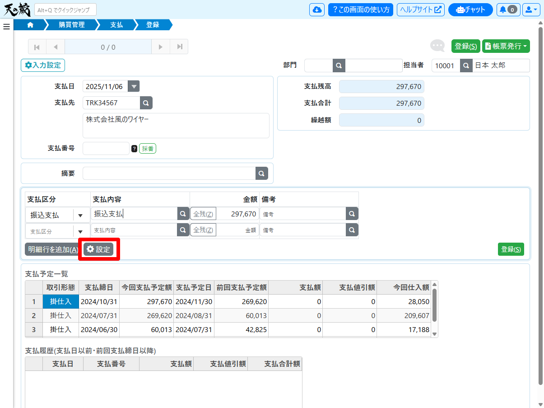Viewport: 544px width, 408px height.
Task: Open the user account dropdown
Action: coord(531,10)
